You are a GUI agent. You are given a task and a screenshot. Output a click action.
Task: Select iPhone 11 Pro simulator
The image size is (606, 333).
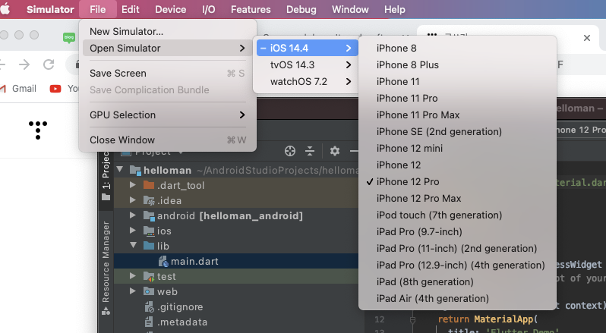coord(458,98)
